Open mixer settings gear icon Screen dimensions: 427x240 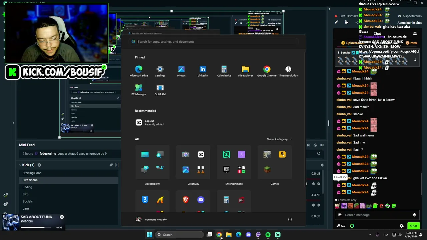tap(322, 165)
